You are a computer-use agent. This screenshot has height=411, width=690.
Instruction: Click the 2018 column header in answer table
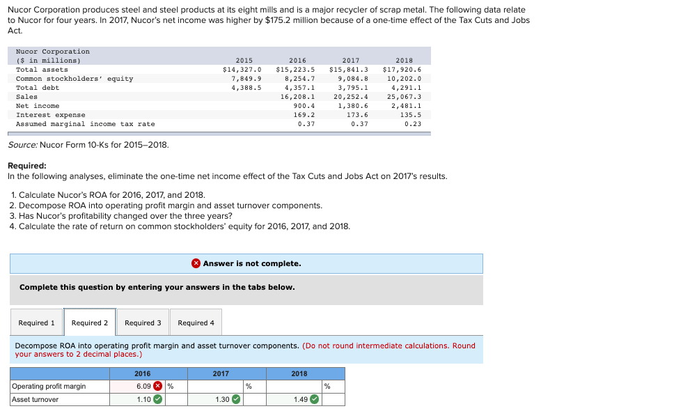coord(299,373)
